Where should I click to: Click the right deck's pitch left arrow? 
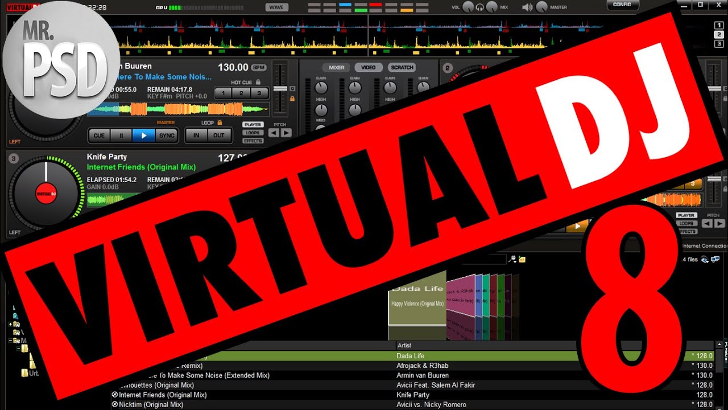[706, 223]
